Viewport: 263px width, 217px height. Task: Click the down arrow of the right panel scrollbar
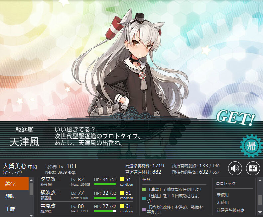[x=260, y=212]
